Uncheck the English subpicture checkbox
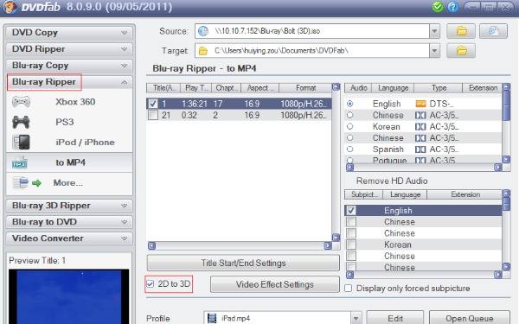The image size is (519, 324). (x=351, y=210)
